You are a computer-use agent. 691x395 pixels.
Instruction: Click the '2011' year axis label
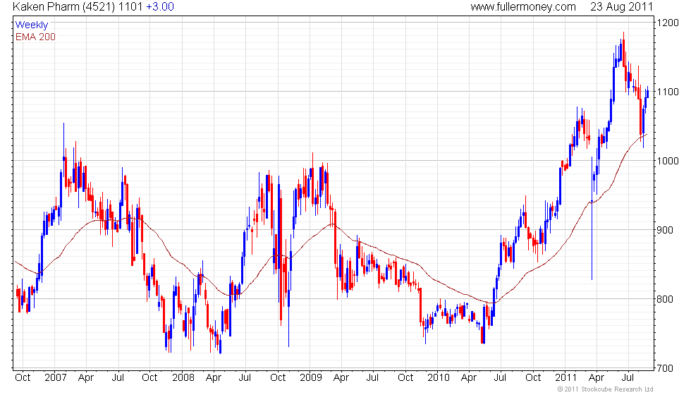click(x=565, y=378)
